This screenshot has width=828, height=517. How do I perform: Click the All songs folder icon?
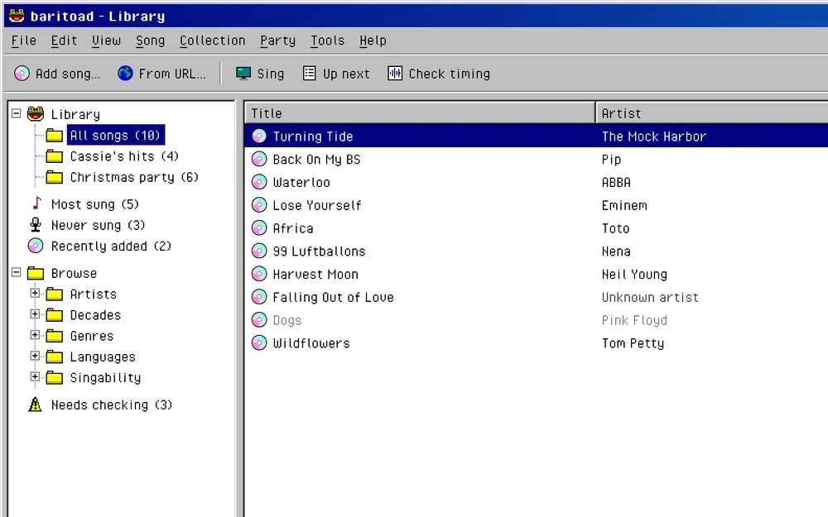pos(55,136)
